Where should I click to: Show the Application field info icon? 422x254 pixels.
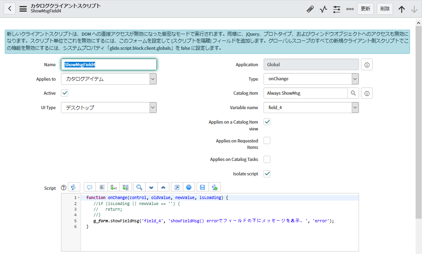coord(367,65)
